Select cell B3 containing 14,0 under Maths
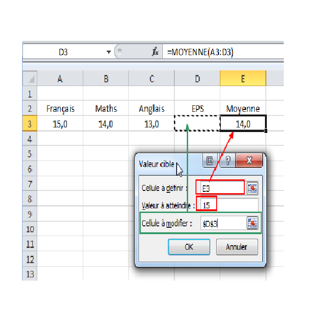 click(x=106, y=124)
